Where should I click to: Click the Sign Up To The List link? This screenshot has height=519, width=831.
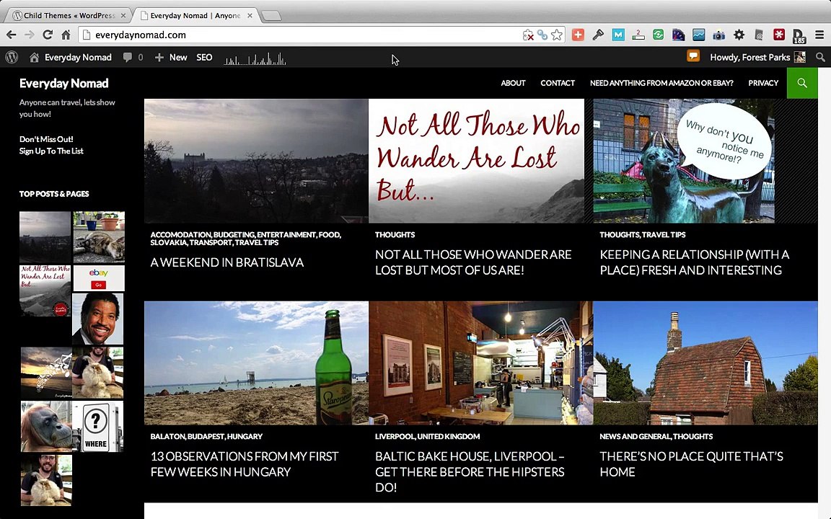pos(51,151)
